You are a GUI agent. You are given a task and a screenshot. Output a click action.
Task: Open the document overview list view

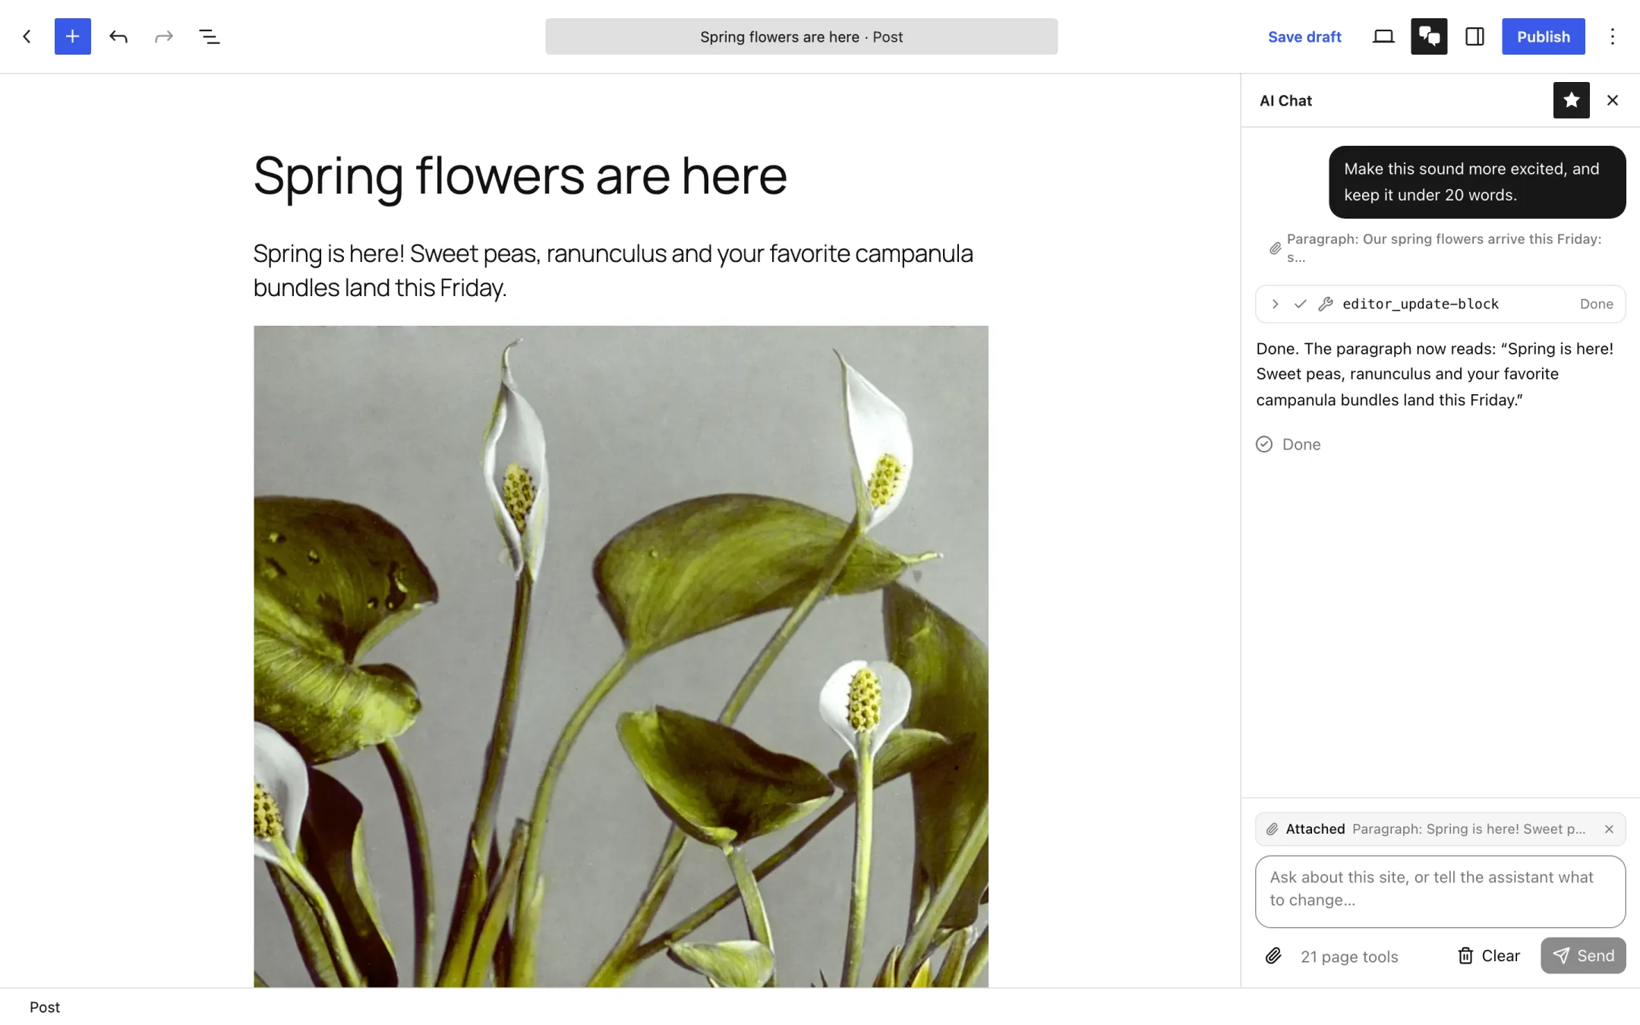tap(210, 36)
